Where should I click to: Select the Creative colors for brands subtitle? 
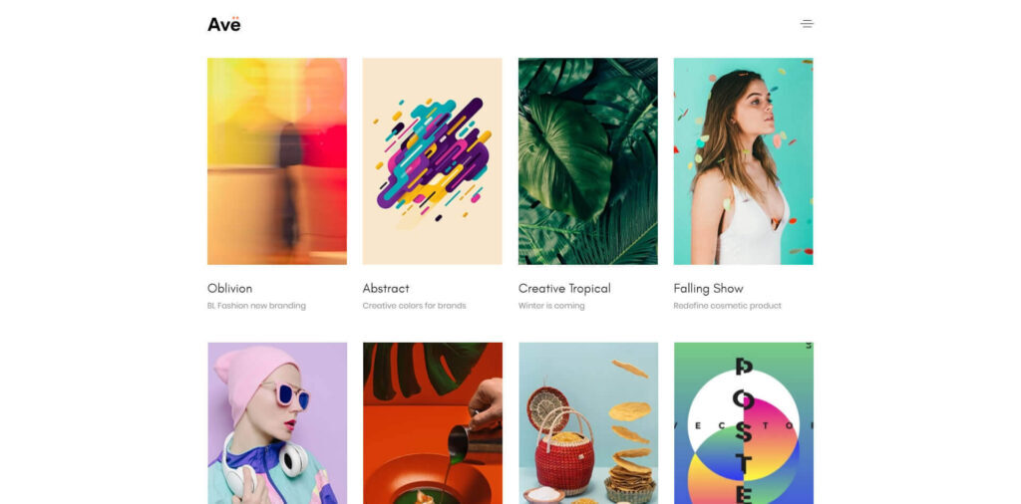click(414, 306)
